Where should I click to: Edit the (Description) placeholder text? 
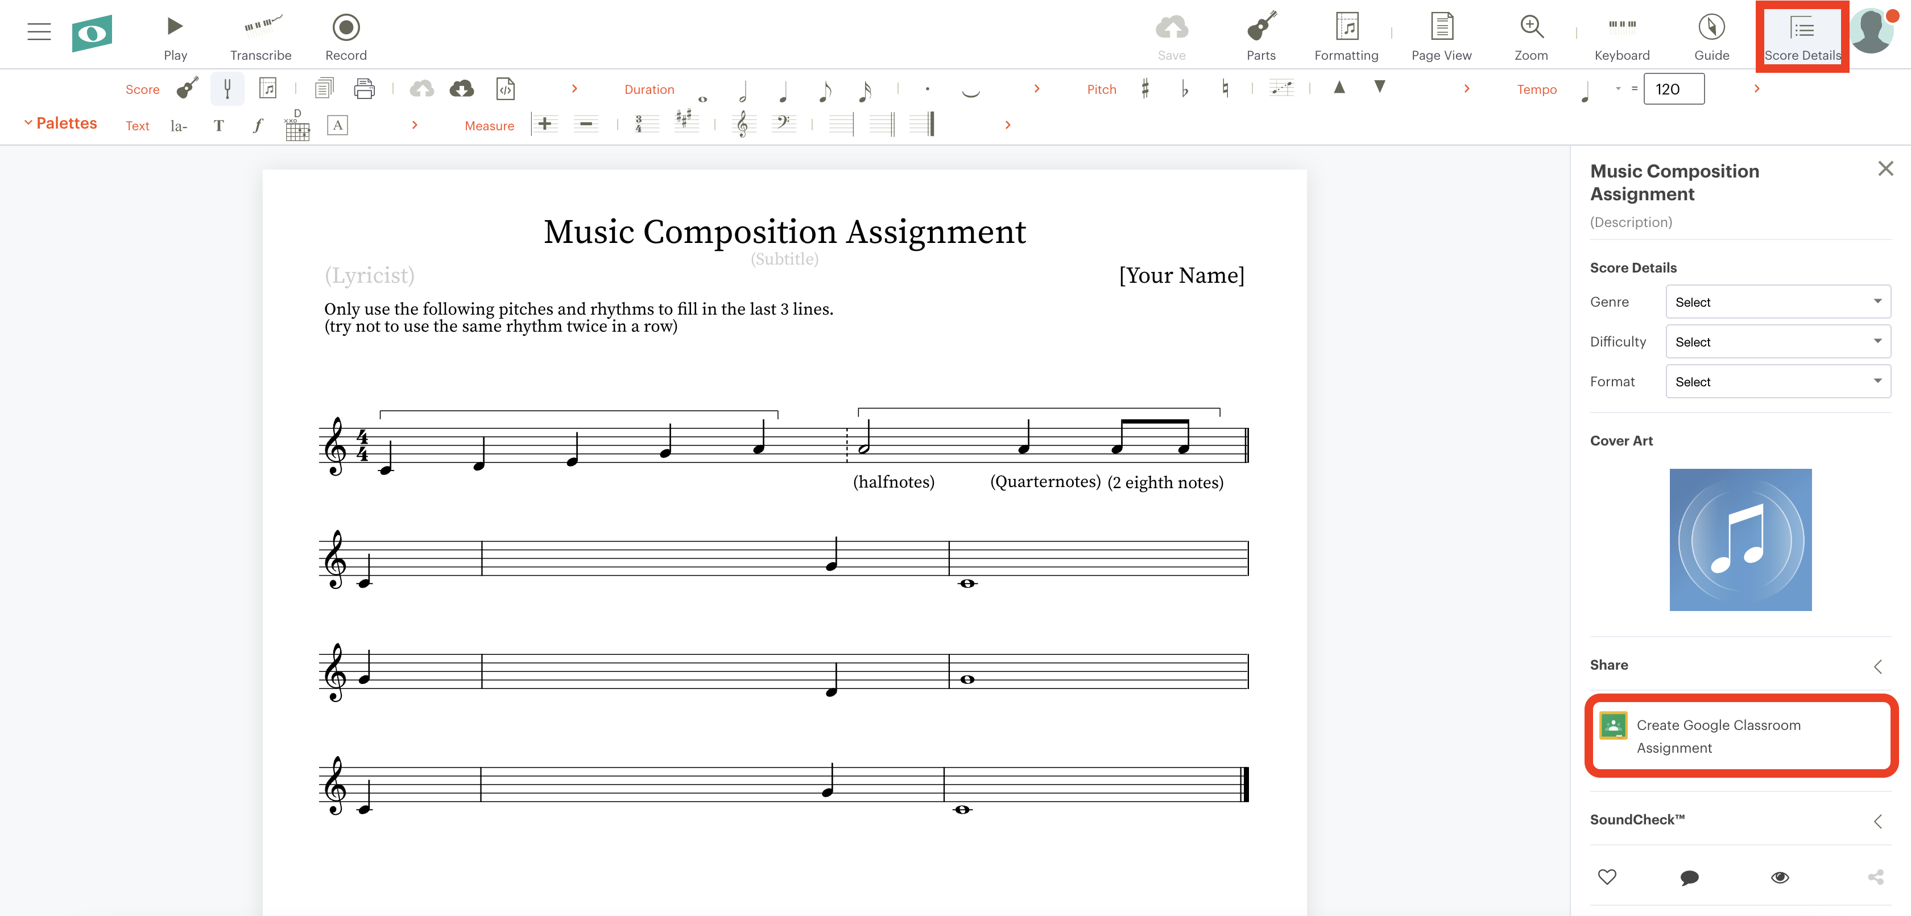pyautogui.click(x=1631, y=222)
